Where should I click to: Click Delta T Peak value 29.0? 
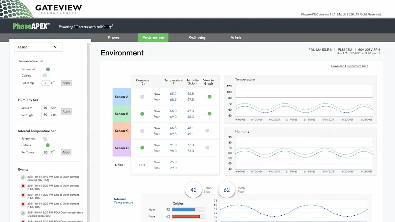173,168
